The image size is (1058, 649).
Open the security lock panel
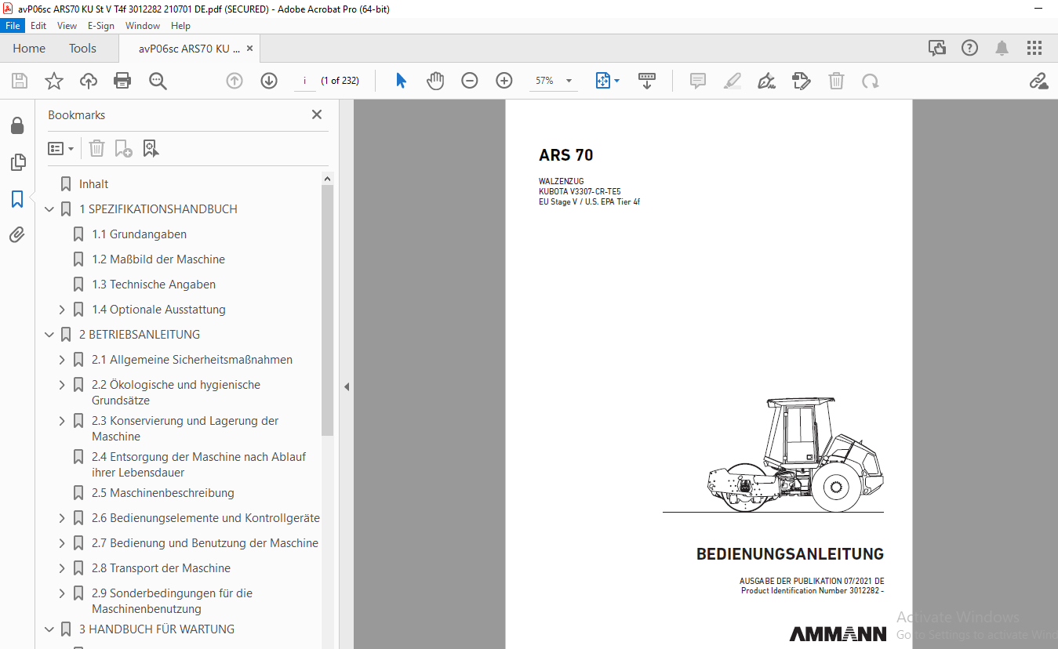point(17,125)
